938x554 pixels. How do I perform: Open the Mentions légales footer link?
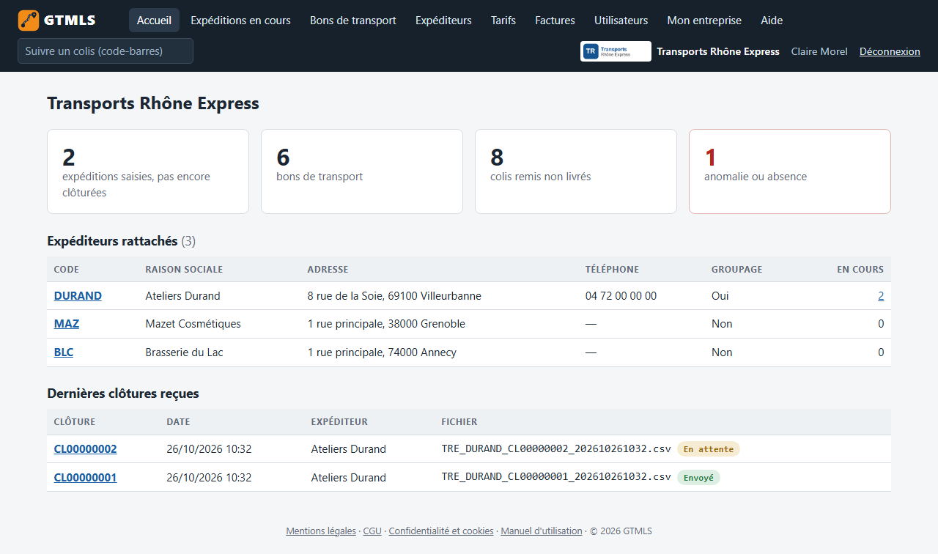click(321, 531)
